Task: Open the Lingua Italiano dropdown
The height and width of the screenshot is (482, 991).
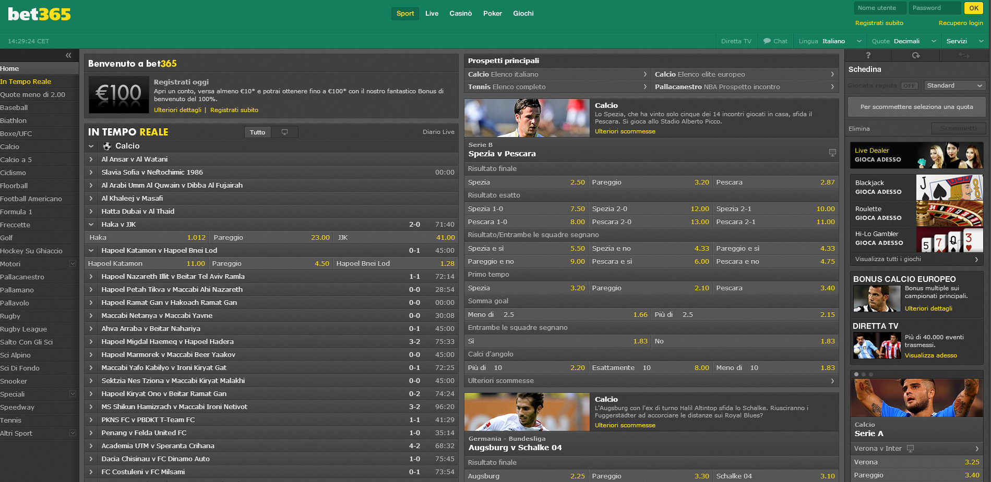Action: [830, 41]
